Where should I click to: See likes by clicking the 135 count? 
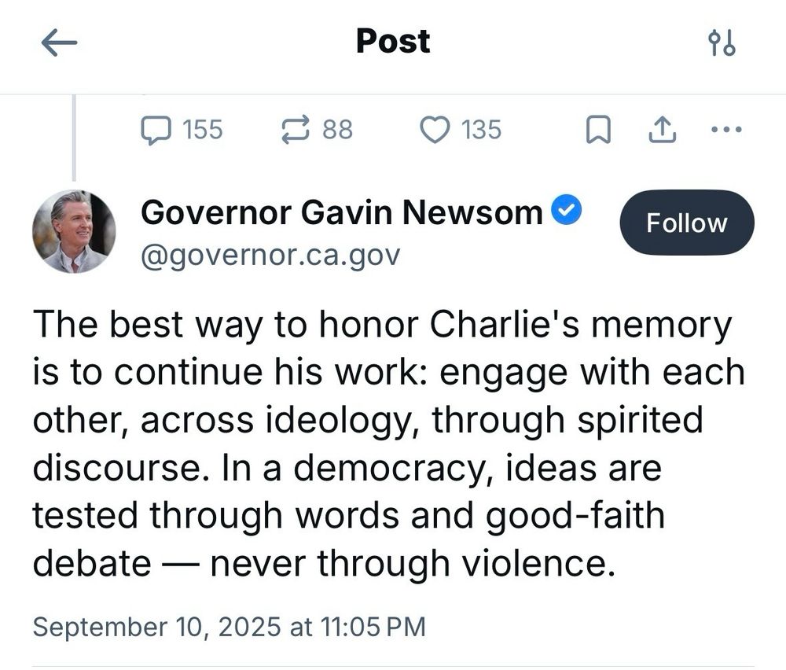[x=479, y=130]
